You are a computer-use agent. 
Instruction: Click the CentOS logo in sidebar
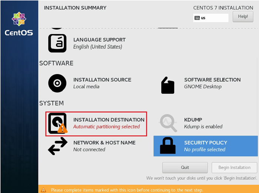(x=19, y=24)
